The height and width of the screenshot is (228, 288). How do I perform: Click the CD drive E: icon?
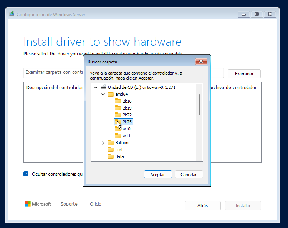click(x=103, y=87)
